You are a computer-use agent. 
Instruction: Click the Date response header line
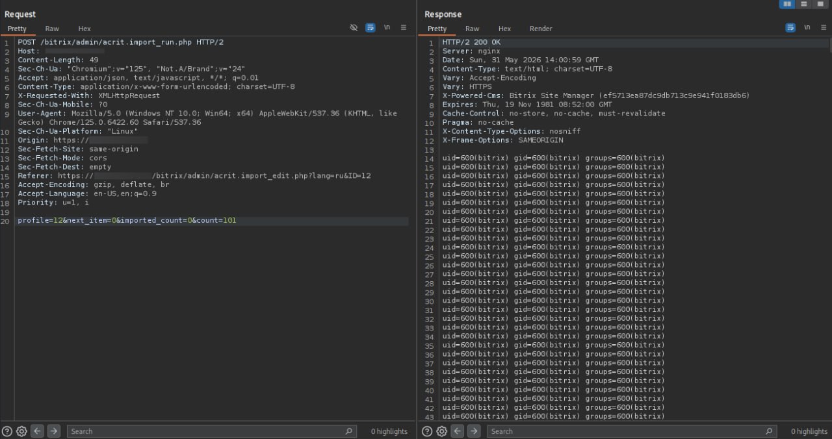tap(521, 60)
